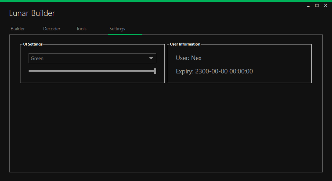The width and height of the screenshot is (332, 181).
Task: Click the User Information group header
Action: 185,44
